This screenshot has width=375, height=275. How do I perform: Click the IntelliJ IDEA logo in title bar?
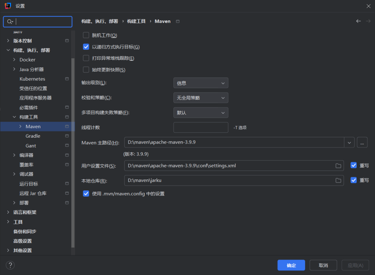(7, 6)
